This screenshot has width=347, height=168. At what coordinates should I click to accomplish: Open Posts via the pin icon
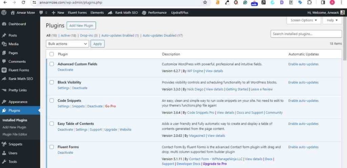click(x=4, y=35)
